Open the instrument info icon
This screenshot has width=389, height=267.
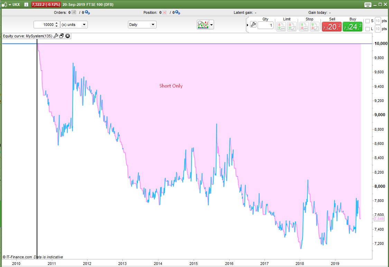(x=26, y=4)
